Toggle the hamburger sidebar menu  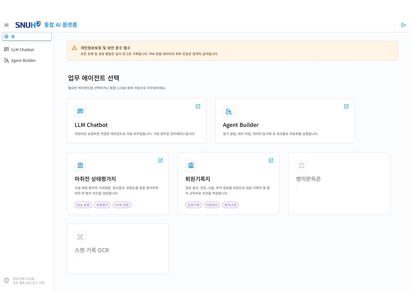6,25
